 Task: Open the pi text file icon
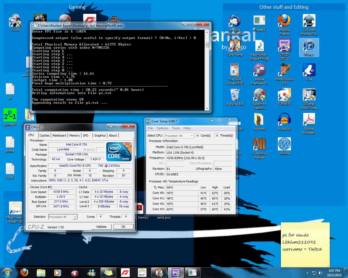coord(10,91)
